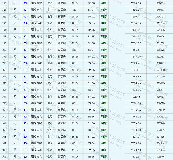Open room 601 listing
The image size is (173, 160).
tap(25, 30)
